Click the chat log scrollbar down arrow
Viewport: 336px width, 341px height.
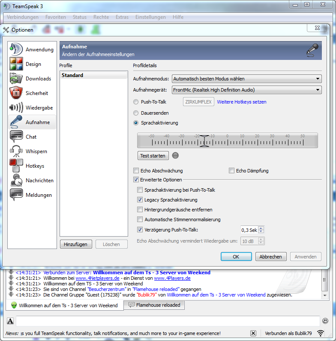pyautogui.click(x=325, y=295)
